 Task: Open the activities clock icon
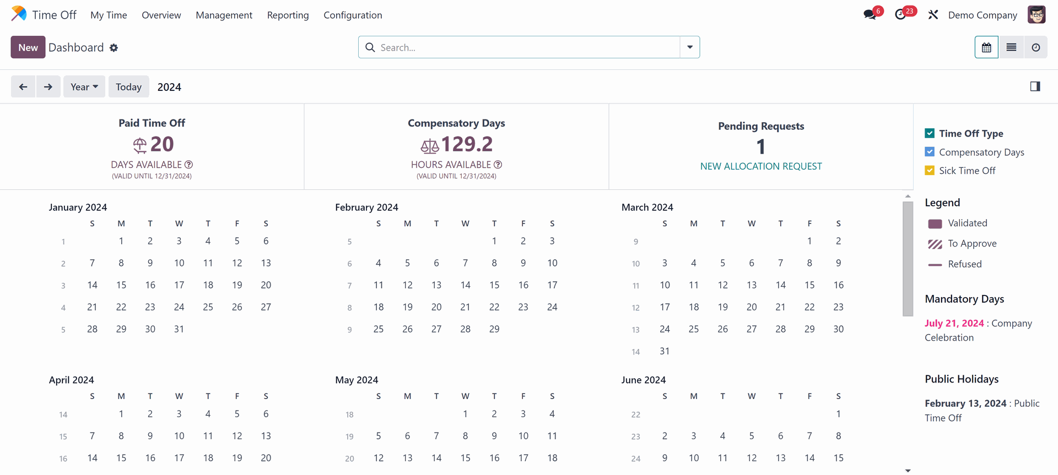[x=900, y=15]
